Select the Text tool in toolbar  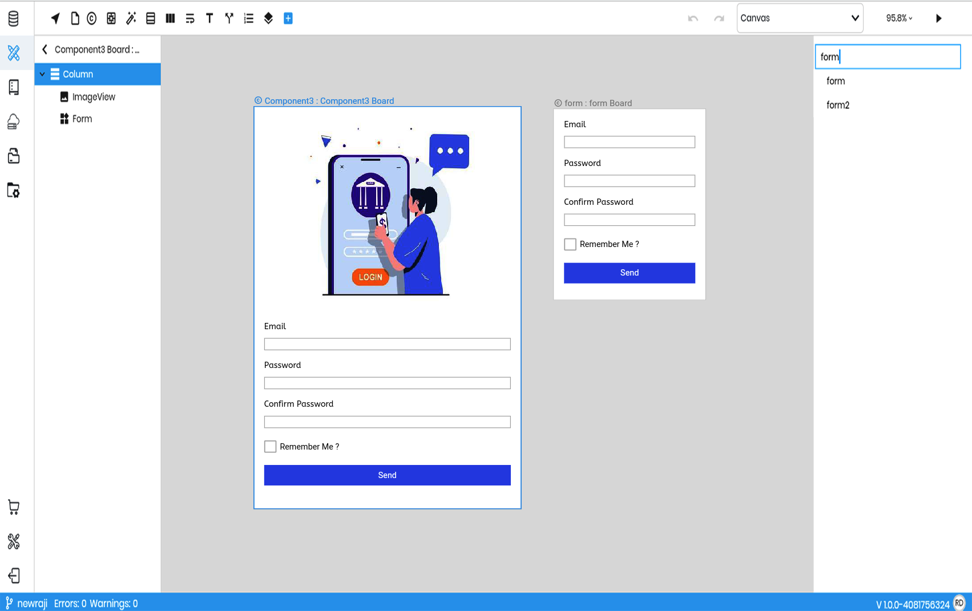[x=209, y=19]
